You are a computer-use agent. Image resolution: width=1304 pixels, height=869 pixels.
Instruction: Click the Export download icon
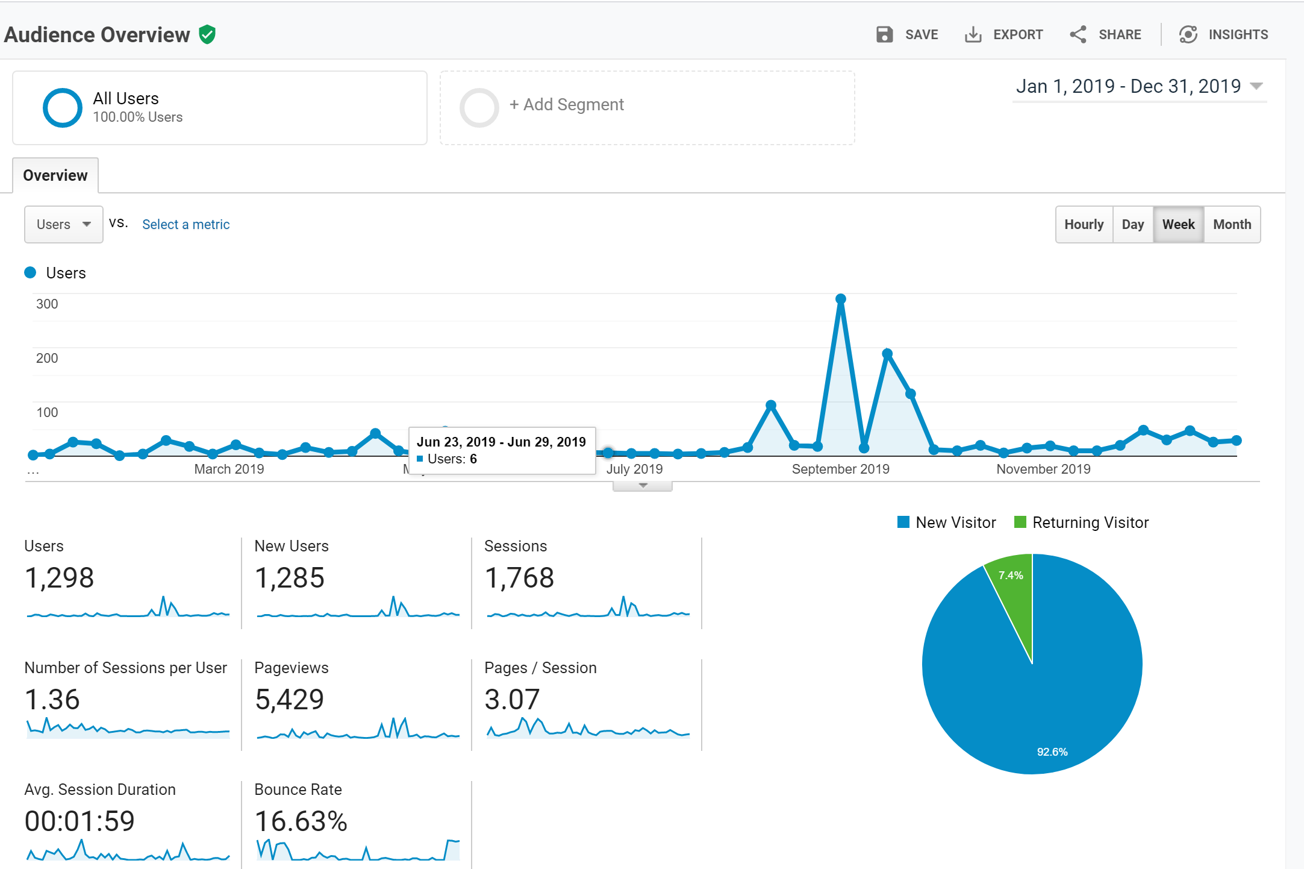pyautogui.click(x=973, y=34)
